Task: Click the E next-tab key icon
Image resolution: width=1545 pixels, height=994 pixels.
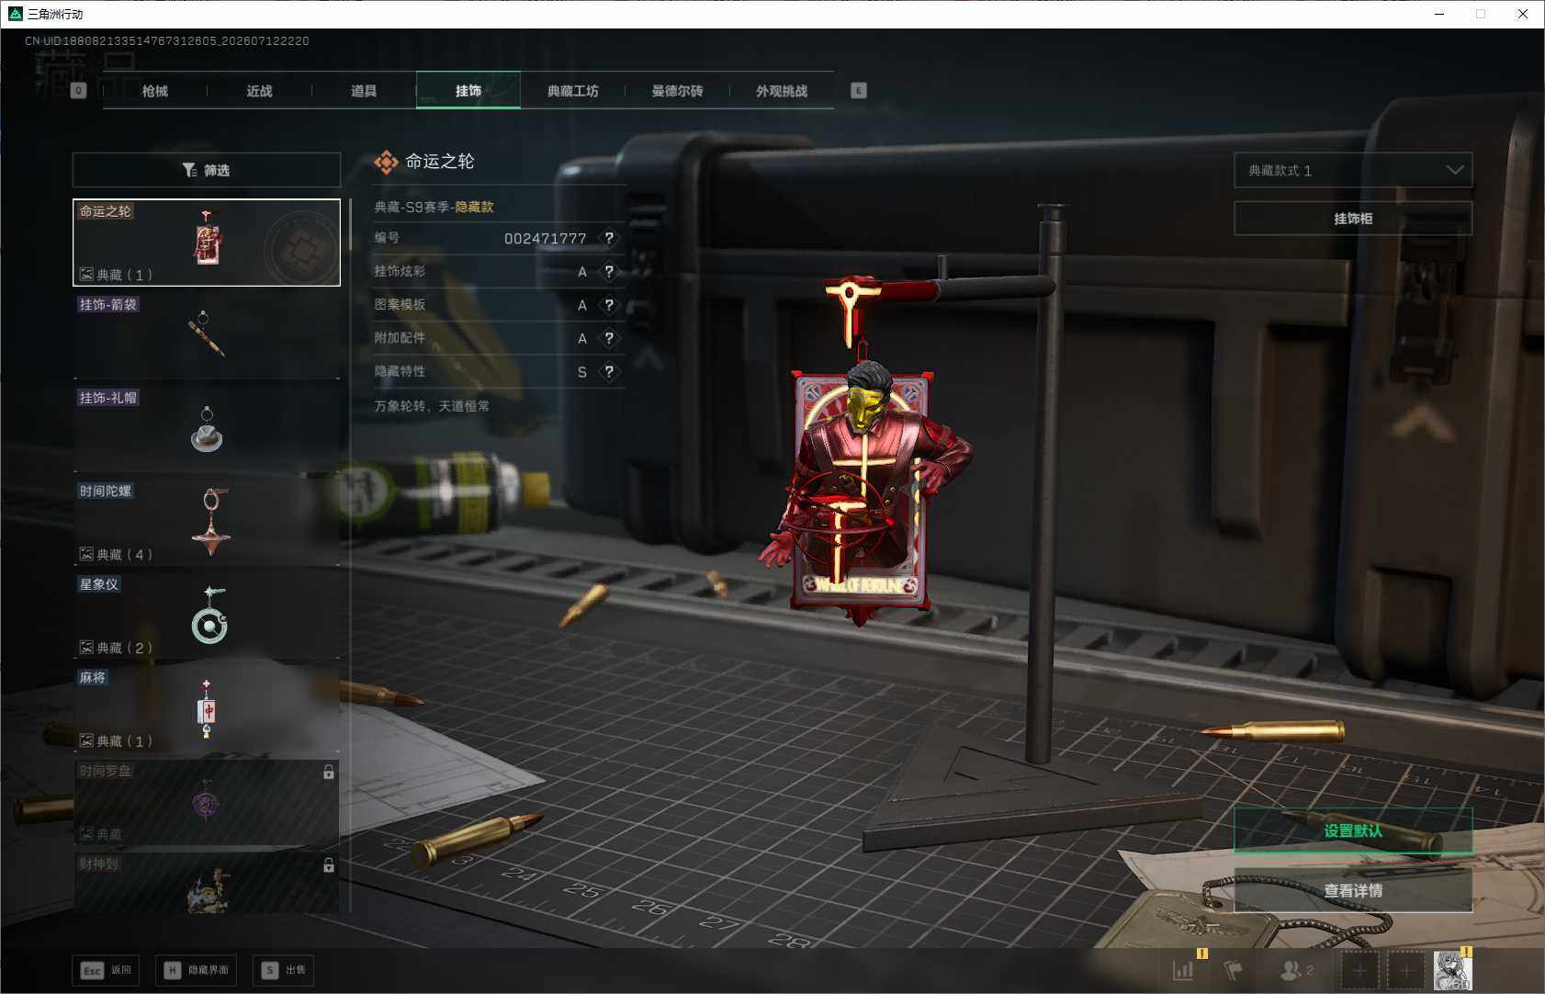Action: click(x=859, y=91)
